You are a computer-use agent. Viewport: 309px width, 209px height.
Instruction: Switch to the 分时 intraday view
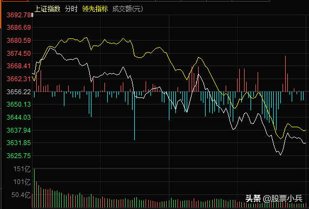coord(71,9)
